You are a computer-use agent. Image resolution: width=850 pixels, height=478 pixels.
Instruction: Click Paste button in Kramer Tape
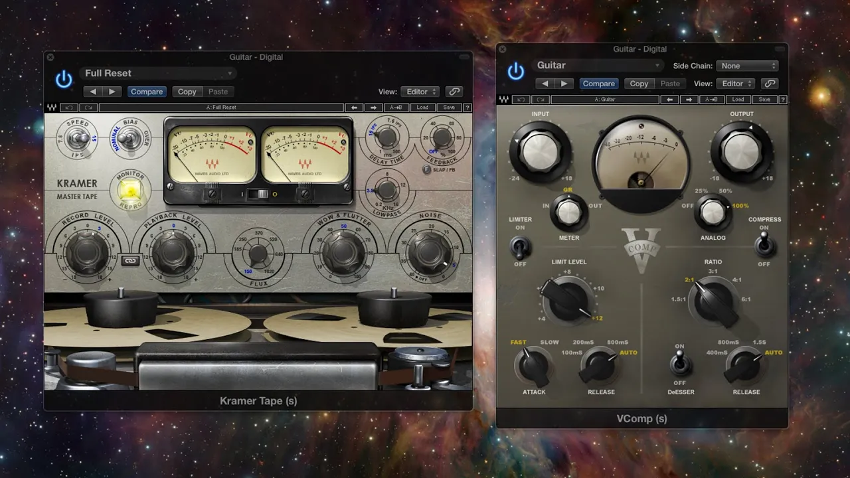pos(218,92)
